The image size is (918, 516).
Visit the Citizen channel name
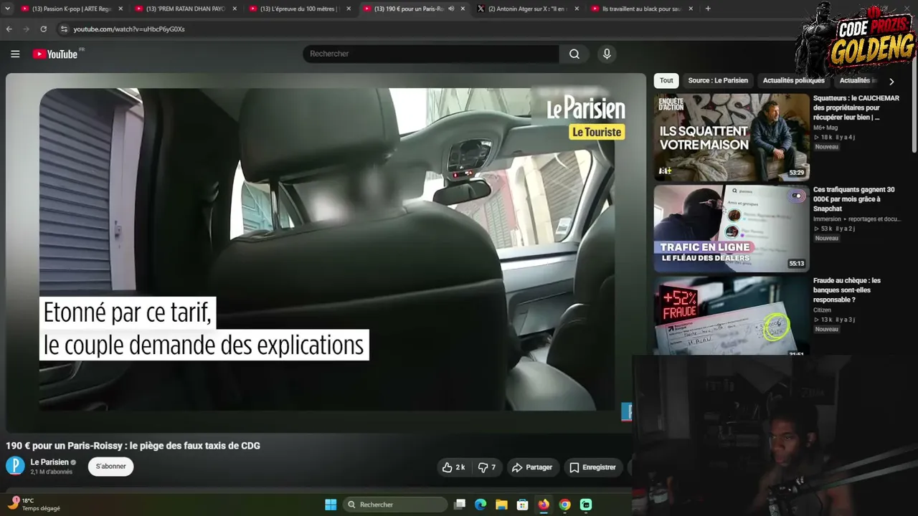[x=822, y=310]
